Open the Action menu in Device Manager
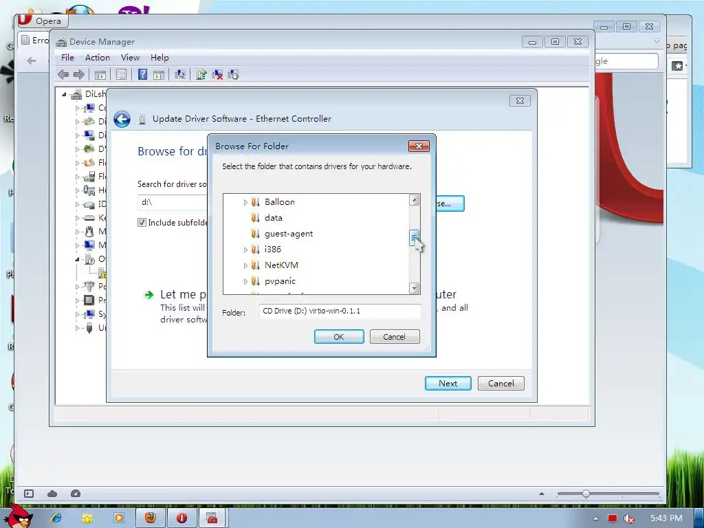This screenshot has width=704, height=528. pyautogui.click(x=98, y=58)
